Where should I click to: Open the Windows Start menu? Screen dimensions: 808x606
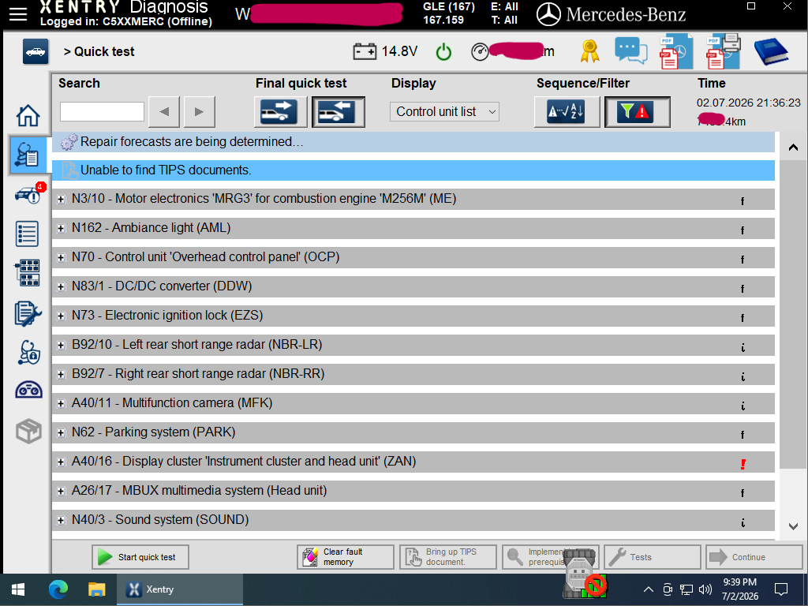click(x=19, y=589)
